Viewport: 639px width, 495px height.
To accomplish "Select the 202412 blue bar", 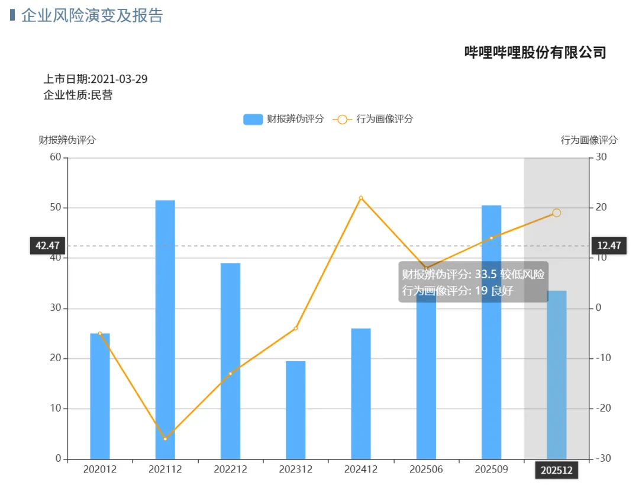I will coord(361,394).
